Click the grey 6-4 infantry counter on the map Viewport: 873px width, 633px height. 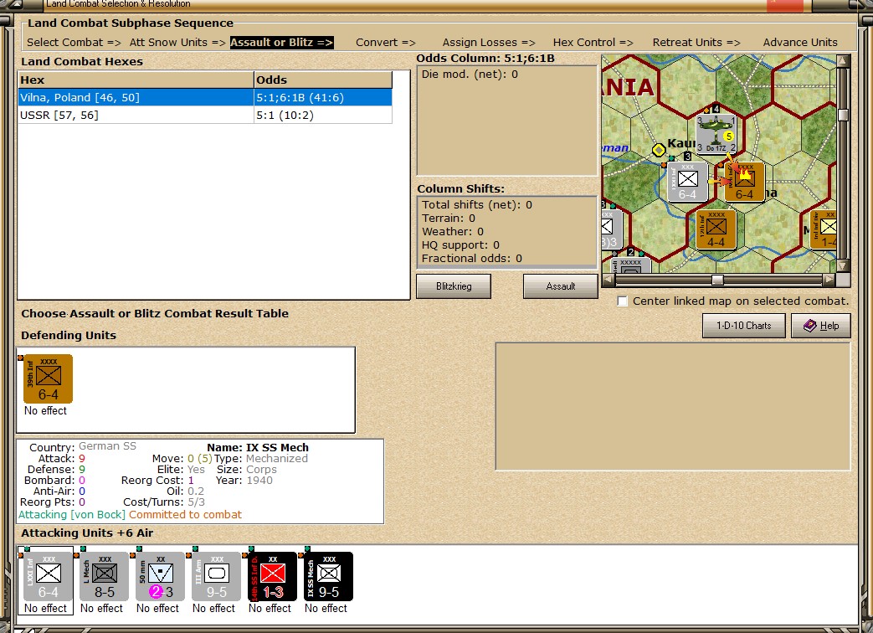[x=687, y=182]
